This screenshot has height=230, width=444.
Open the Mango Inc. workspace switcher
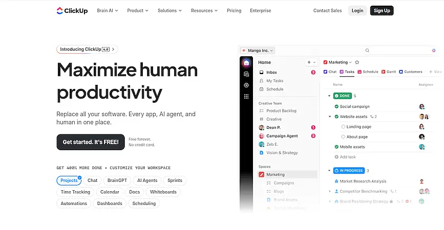click(x=258, y=51)
